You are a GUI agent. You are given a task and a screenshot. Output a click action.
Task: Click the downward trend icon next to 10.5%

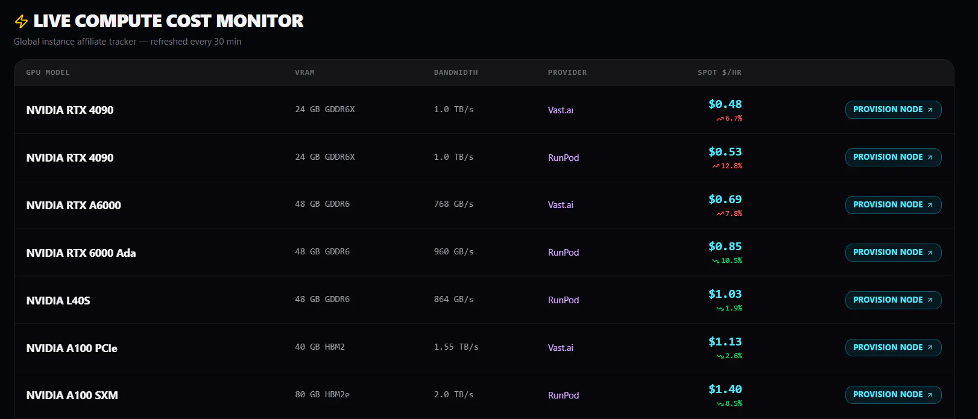716,261
